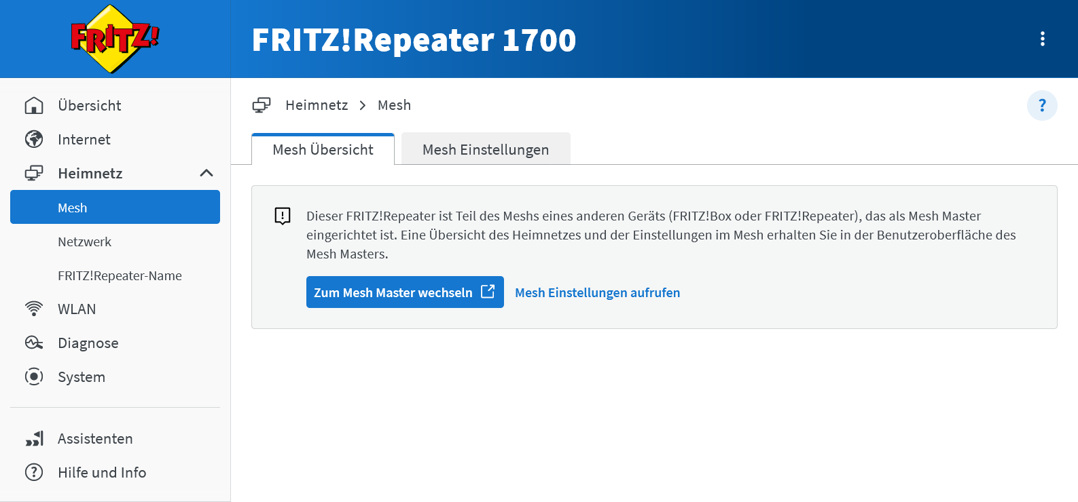
Task: Open the Diagnose menu item
Action: coord(115,343)
